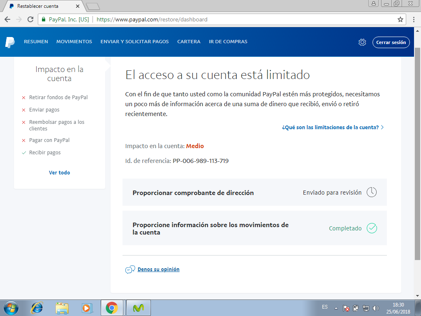The image size is (421, 316).
Task: Open Windows Start button
Action: (11, 308)
